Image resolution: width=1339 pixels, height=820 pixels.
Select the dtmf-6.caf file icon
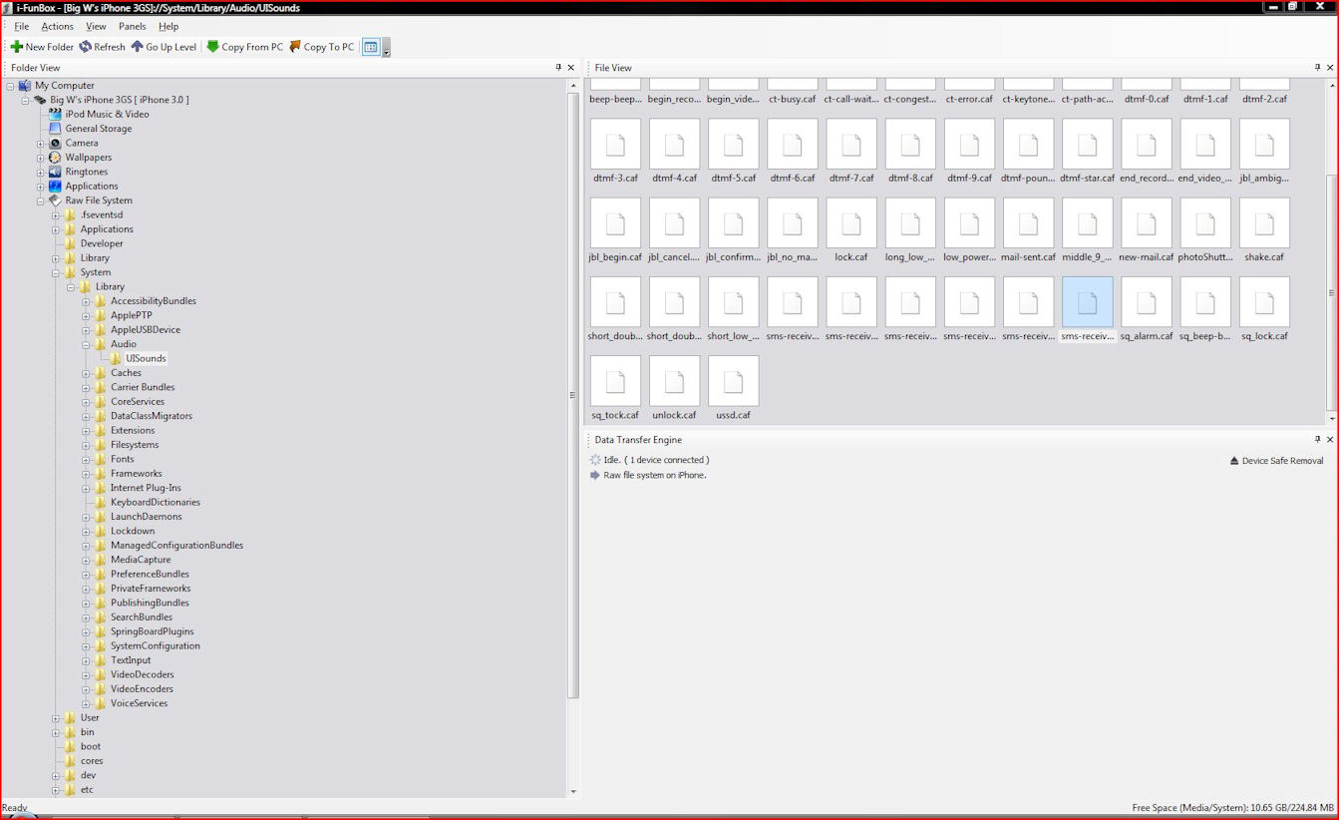[793, 144]
